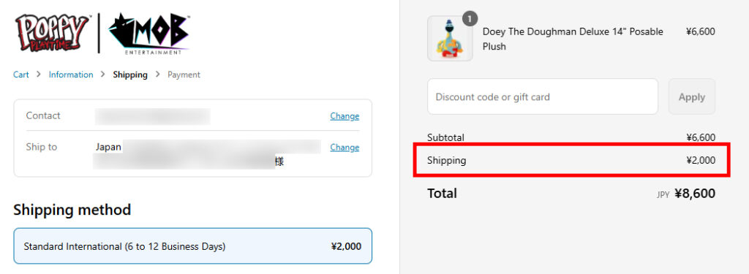749x274 pixels.
Task: Click chevron between Shipping and Payment
Action: click(x=158, y=75)
